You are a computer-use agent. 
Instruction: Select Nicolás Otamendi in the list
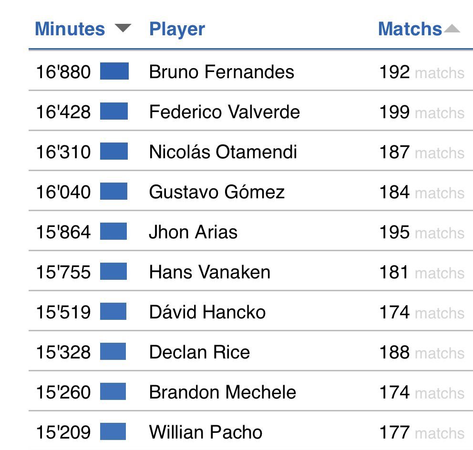click(223, 152)
